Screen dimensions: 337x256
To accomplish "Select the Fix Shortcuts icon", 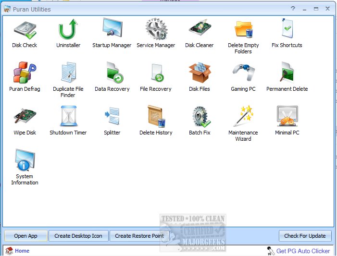I will (x=287, y=30).
